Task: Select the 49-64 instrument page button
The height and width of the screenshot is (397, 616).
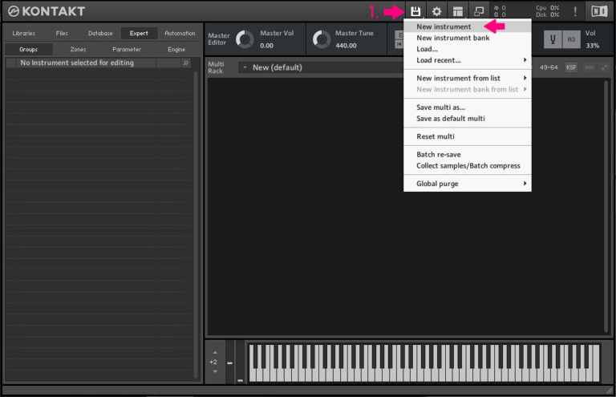Action: pyautogui.click(x=549, y=67)
